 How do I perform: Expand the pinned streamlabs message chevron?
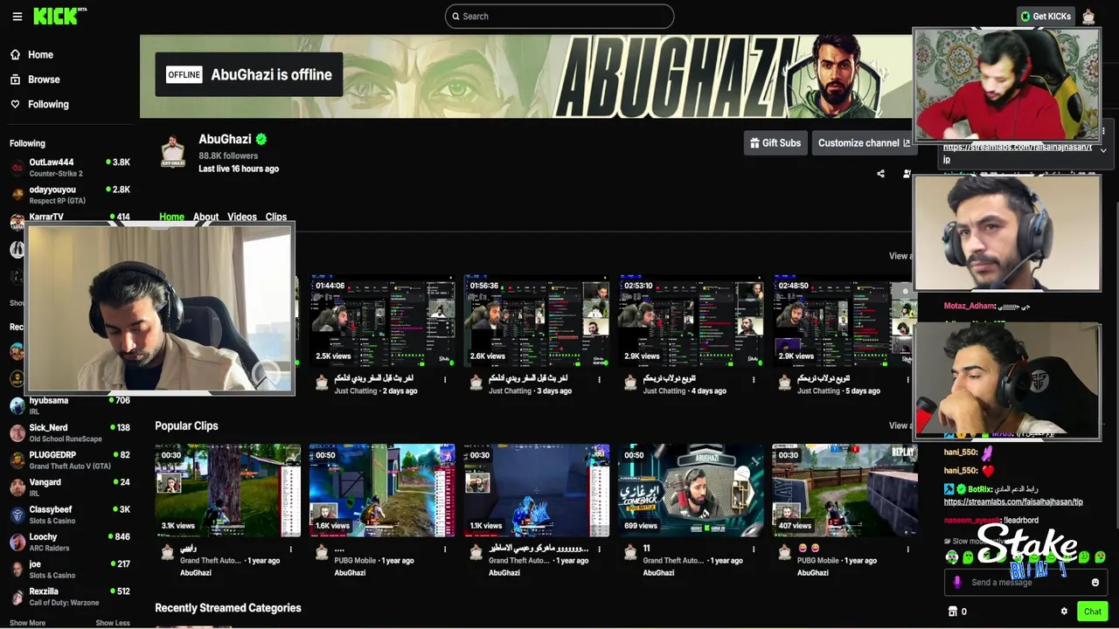point(1103,150)
